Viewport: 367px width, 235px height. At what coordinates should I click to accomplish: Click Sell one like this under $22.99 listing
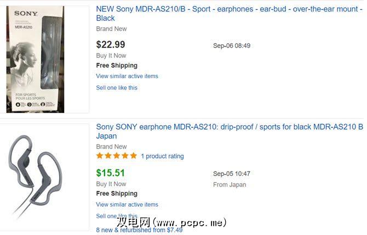pyautogui.click(x=117, y=87)
